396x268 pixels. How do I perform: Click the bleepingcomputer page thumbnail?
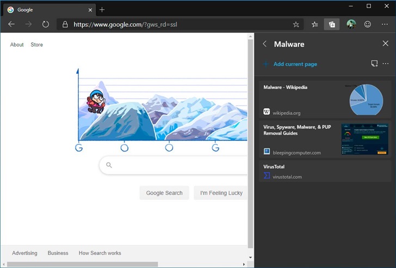pyautogui.click(x=364, y=139)
